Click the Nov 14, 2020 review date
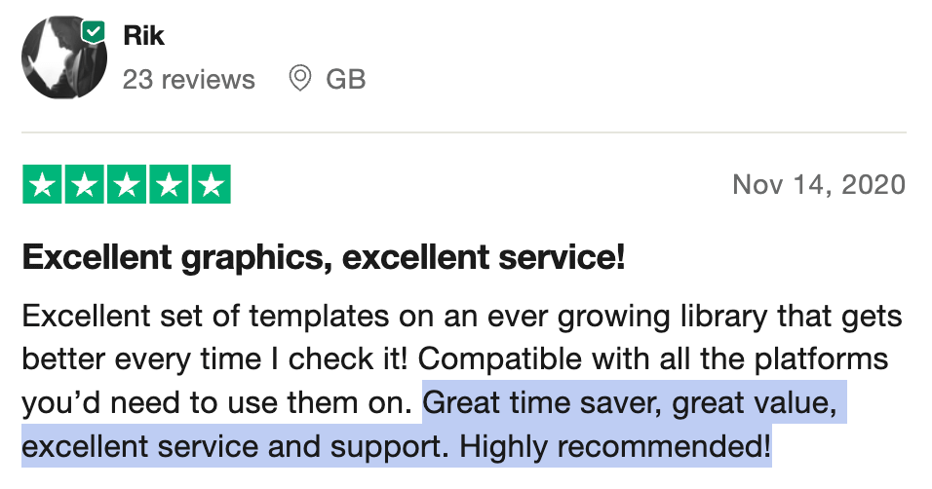932x489 pixels. [819, 185]
